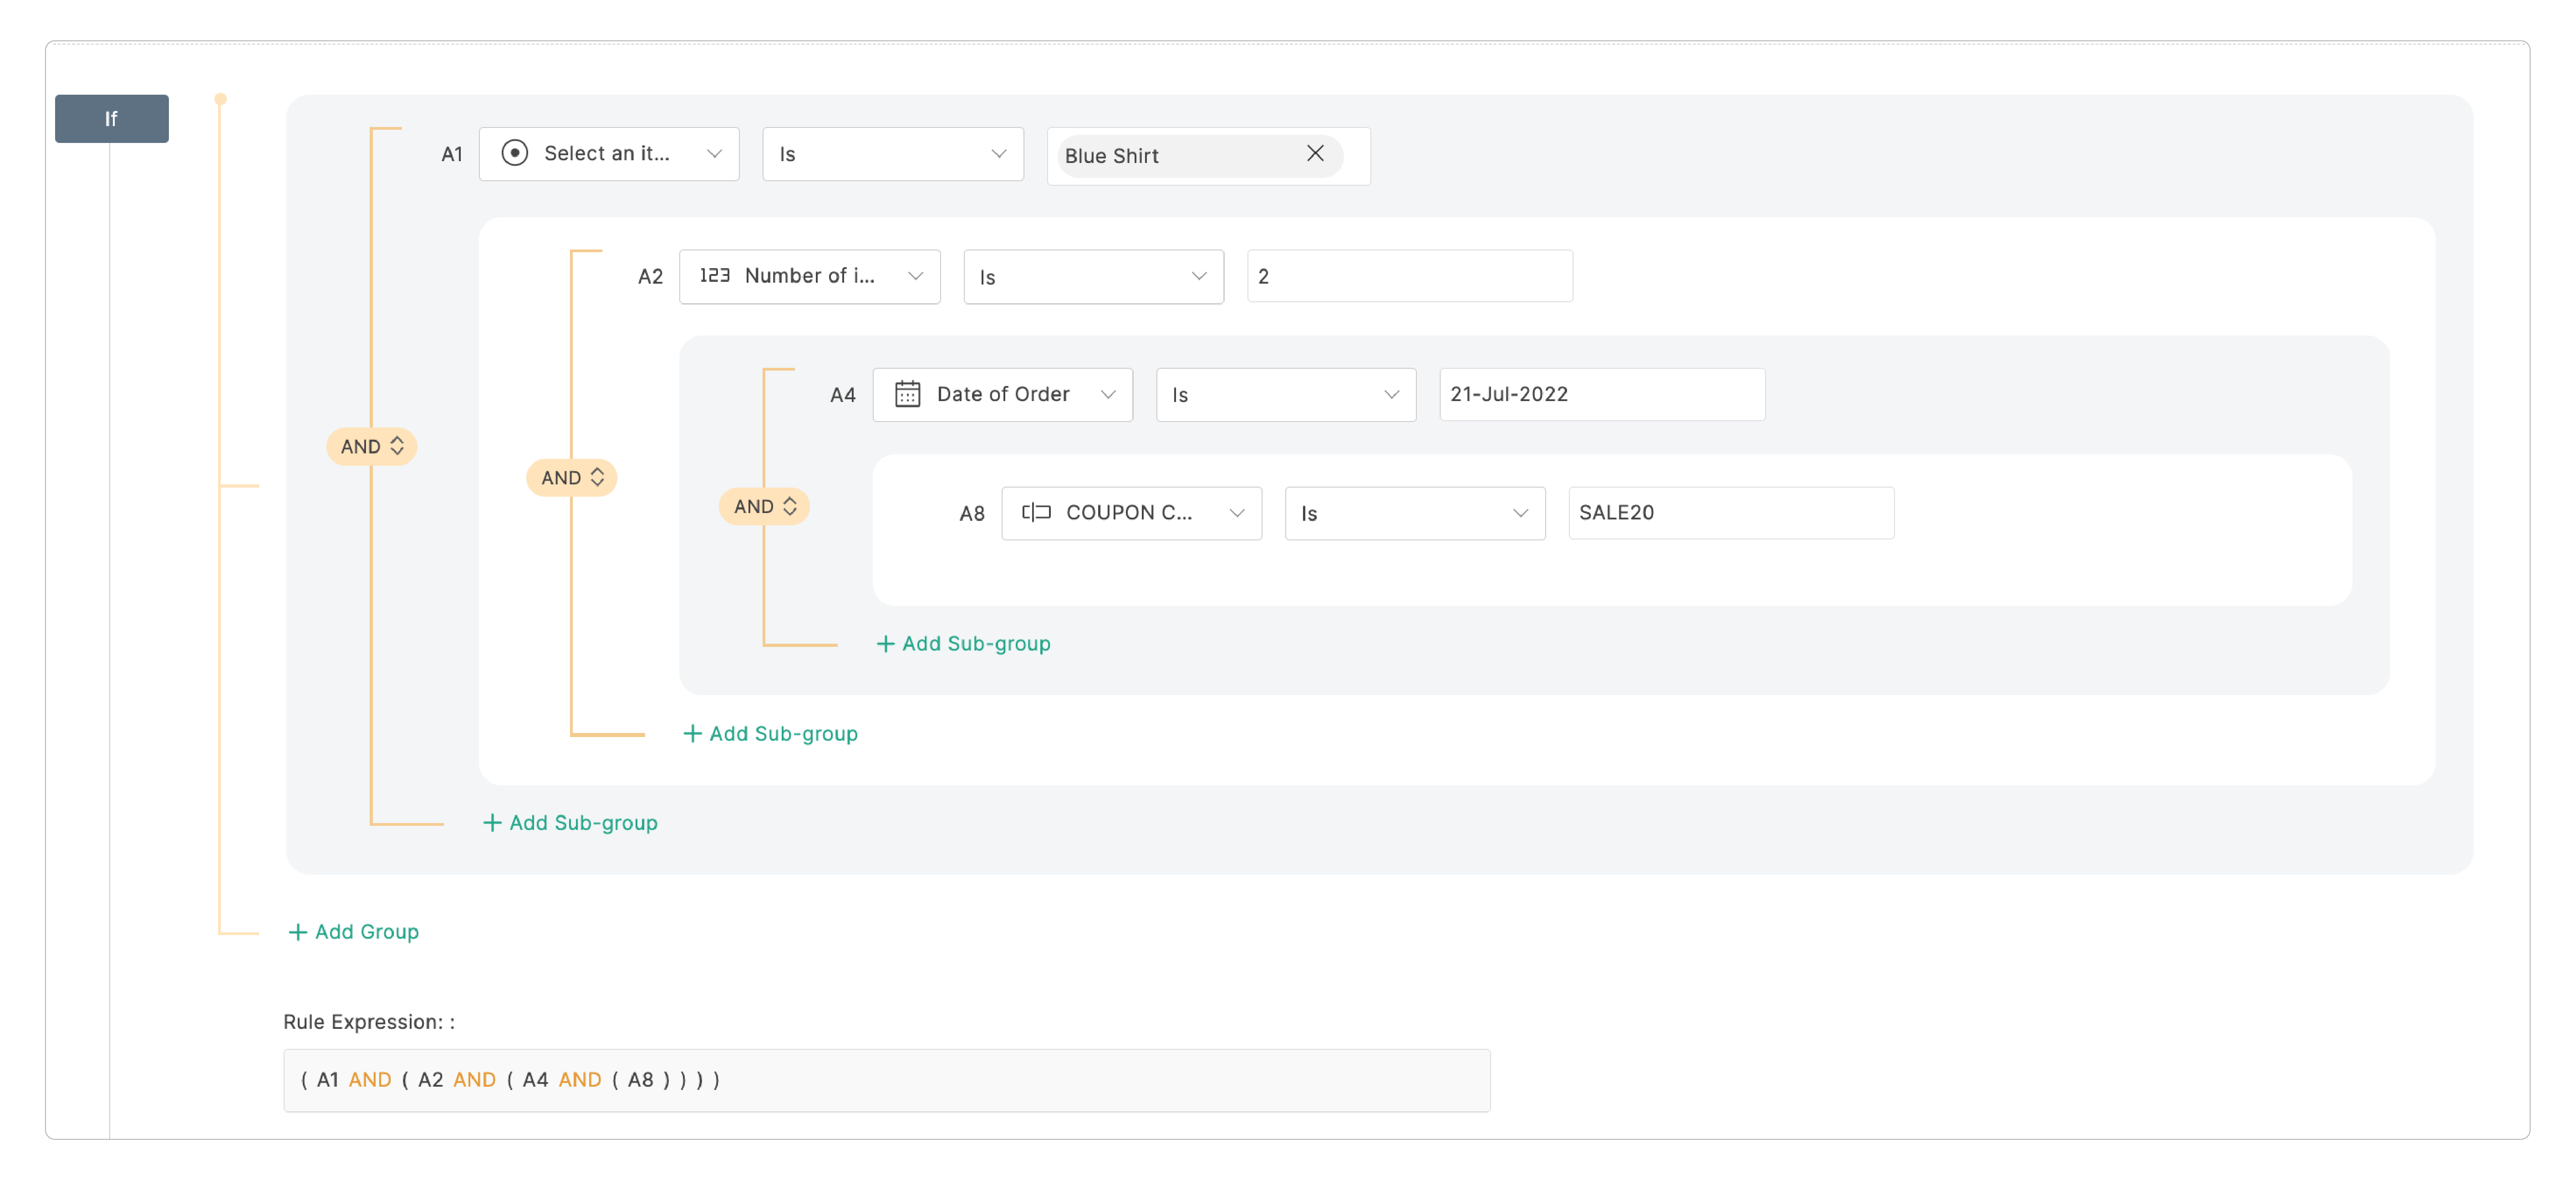This screenshot has height=1180, width=2576.
Task: Click the Rule Expression text box
Action: 886,1080
